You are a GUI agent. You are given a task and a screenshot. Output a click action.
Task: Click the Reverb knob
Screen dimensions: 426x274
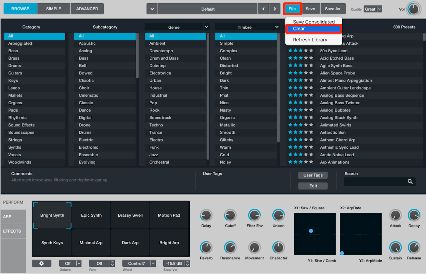tap(206, 248)
